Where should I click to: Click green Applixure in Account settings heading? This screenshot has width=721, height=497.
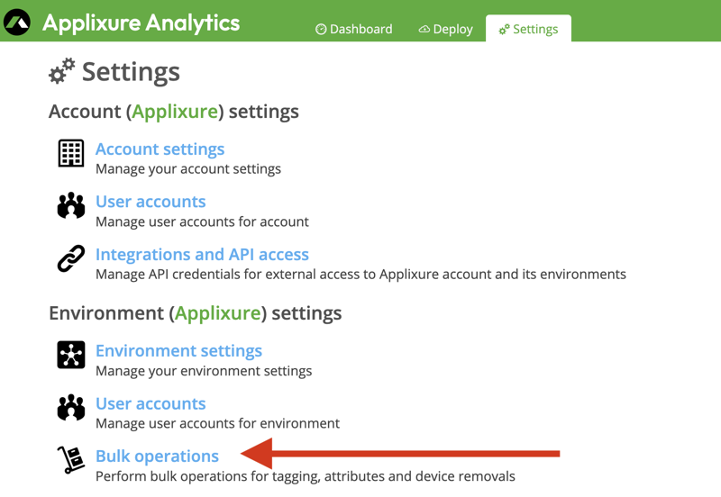pyautogui.click(x=175, y=112)
